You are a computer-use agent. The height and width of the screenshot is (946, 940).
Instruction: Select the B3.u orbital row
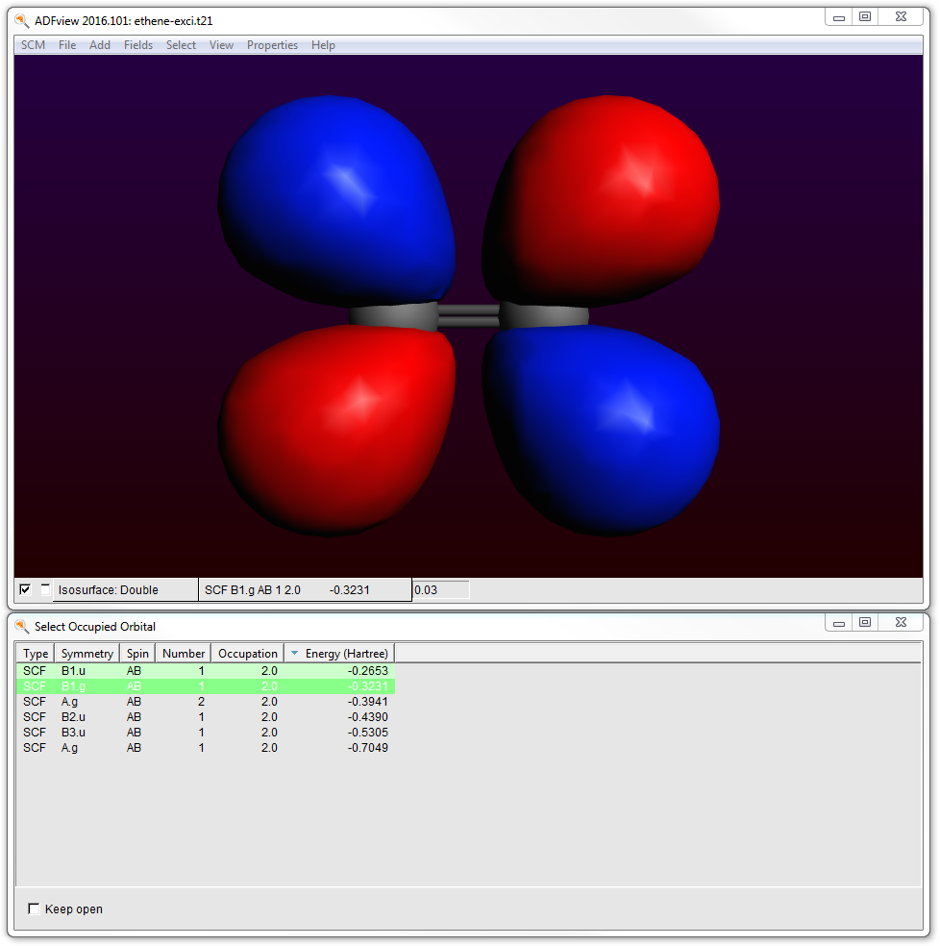pyautogui.click(x=206, y=733)
